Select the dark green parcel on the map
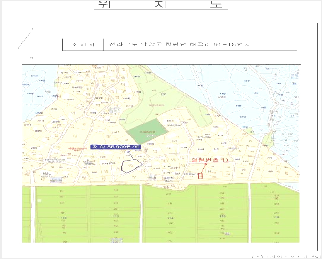Screen dimensions: 322x259 pos(147,131)
